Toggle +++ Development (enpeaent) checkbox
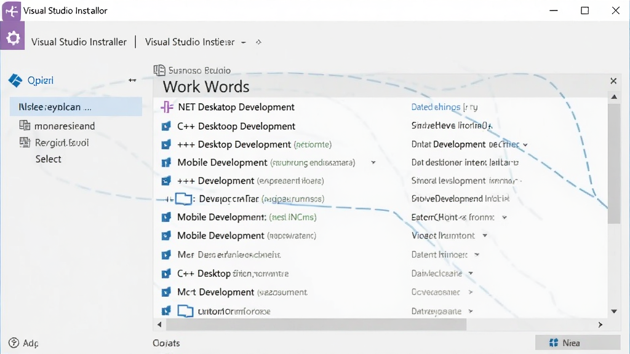 (x=166, y=181)
